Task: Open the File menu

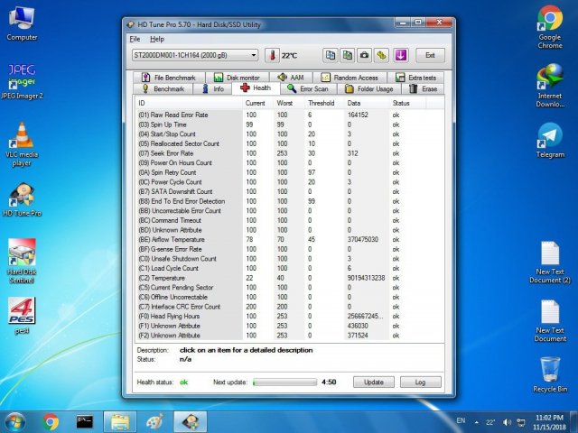Action: click(135, 40)
